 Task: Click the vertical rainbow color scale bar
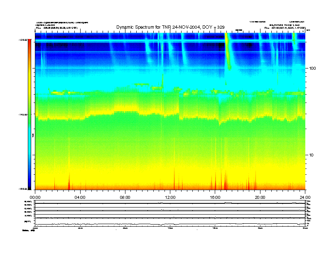coord(29,115)
